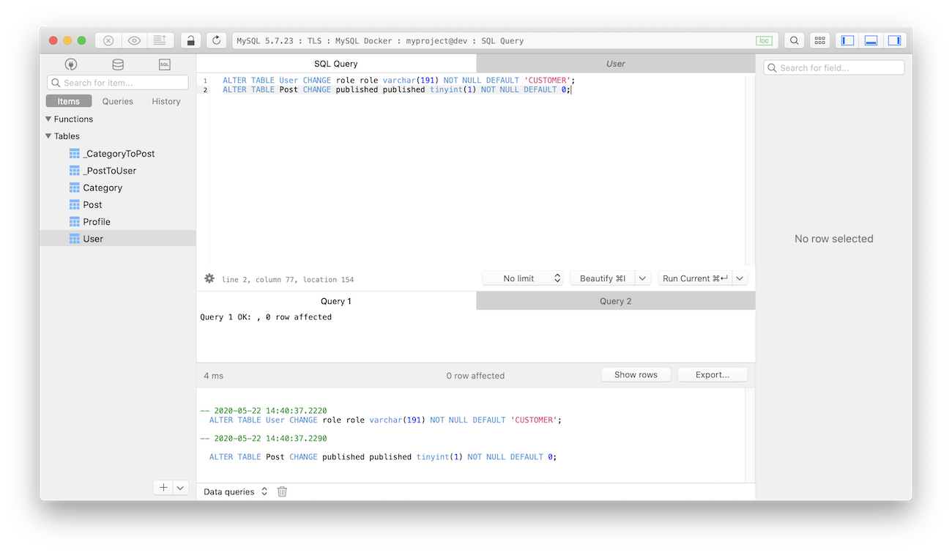This screenshot has height=553, width=952.
Task: Collapse the Tables section
Action: click(49, 136)
